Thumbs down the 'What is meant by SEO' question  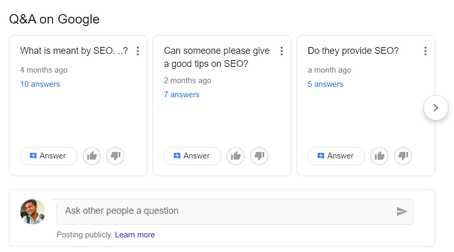pyautogui.click(x=116, y=156)
